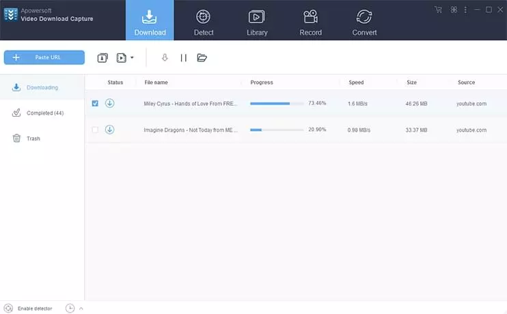This screenshot has height=314, width=507.
Task: Pause the selected downloads
Action: [184, 58]
